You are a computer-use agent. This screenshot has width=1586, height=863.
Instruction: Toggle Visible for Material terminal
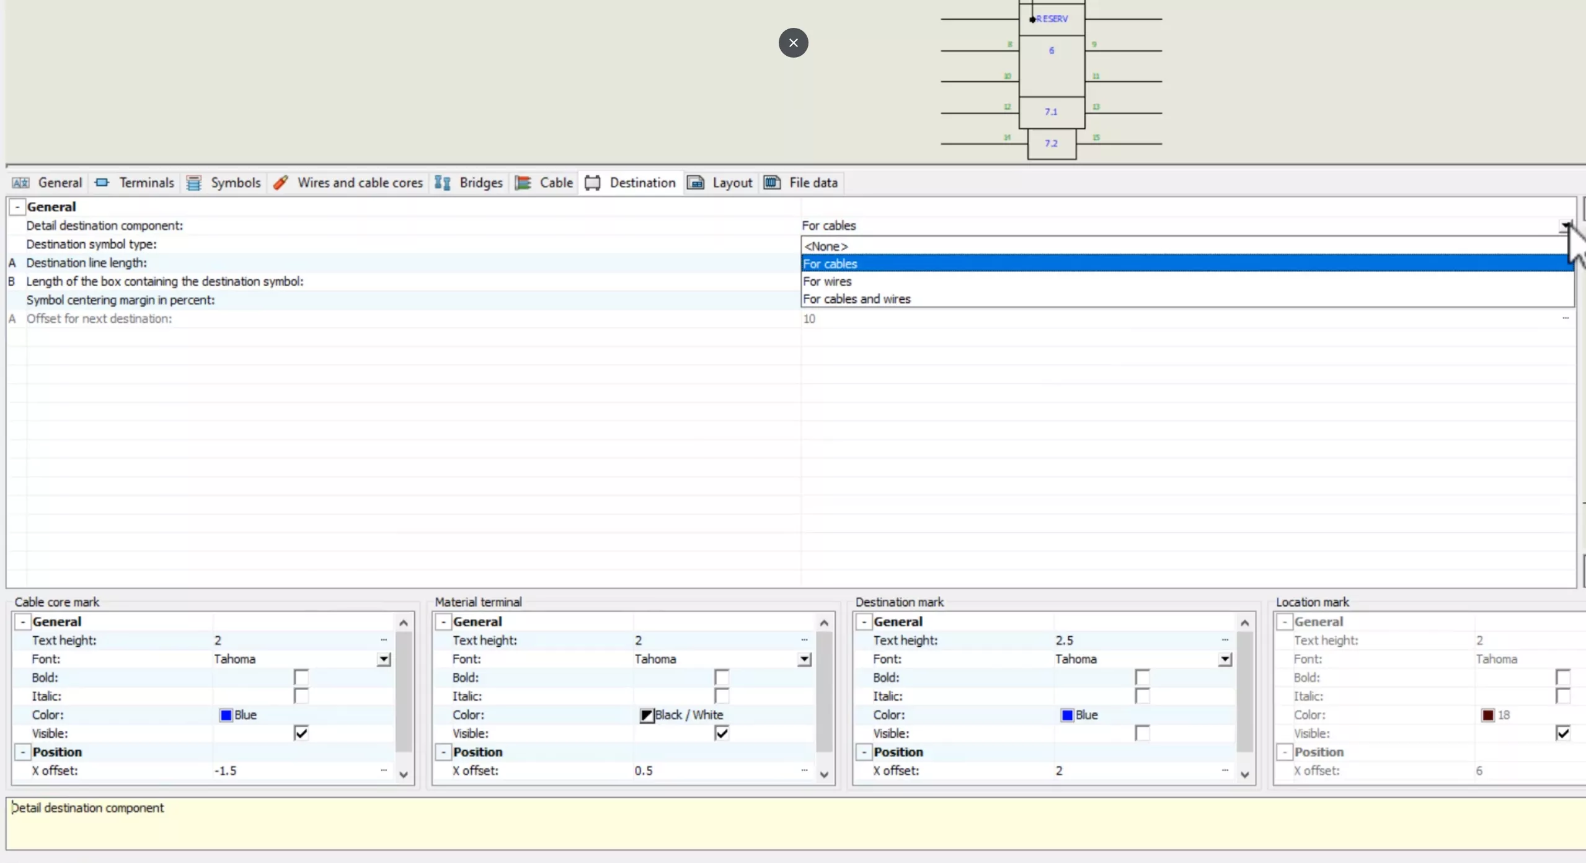click(x=722, y=733)
